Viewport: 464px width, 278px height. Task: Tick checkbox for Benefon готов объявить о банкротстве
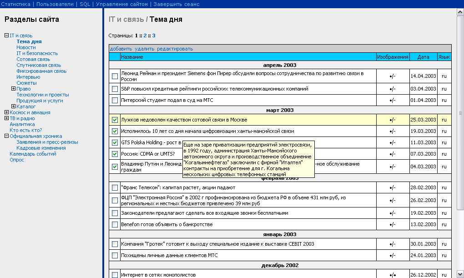pyautogui.click(x=115, y=224)
